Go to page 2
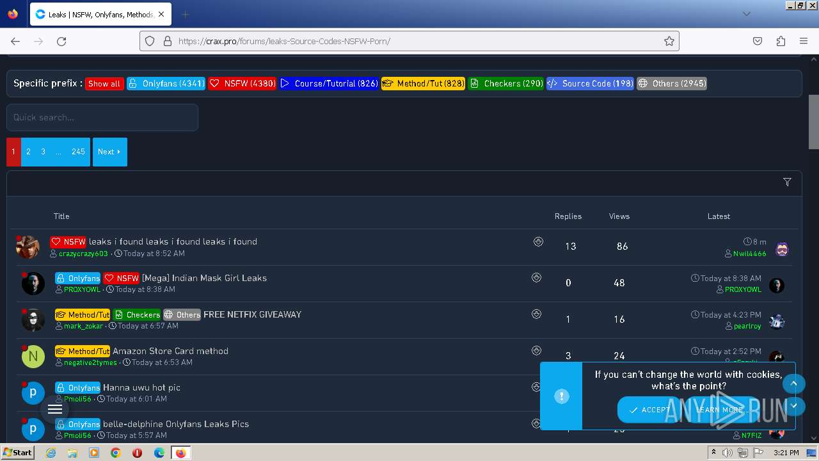 28,152
